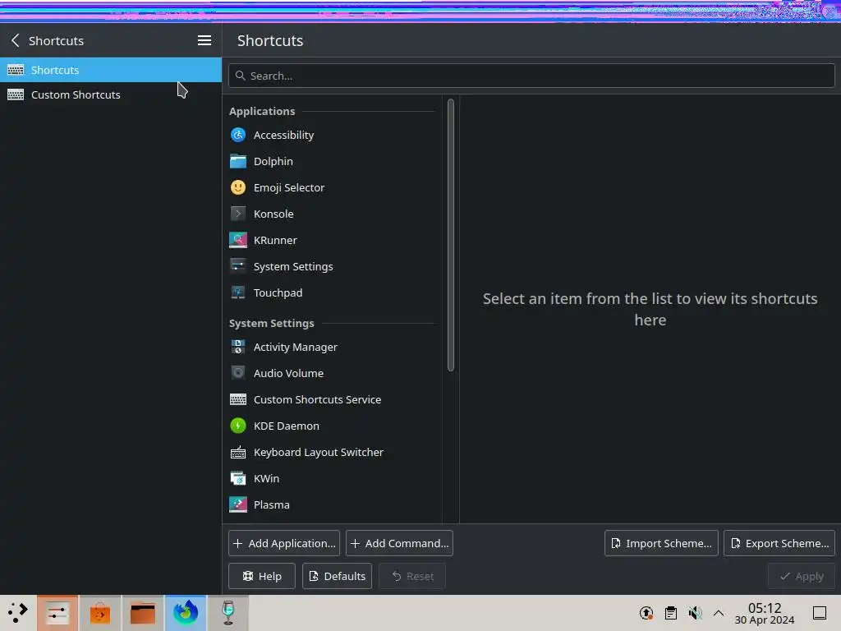Select the Plasma entry text
The image size is (841, 631).
[271, 505]
